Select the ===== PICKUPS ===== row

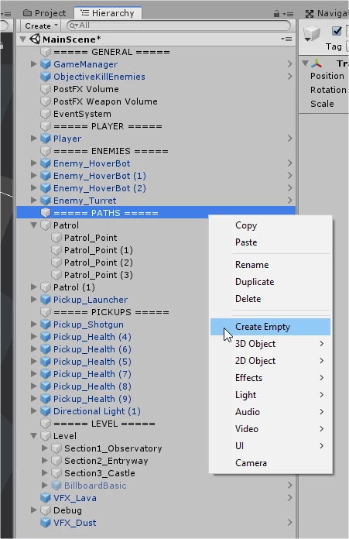[x=111, y=312]
